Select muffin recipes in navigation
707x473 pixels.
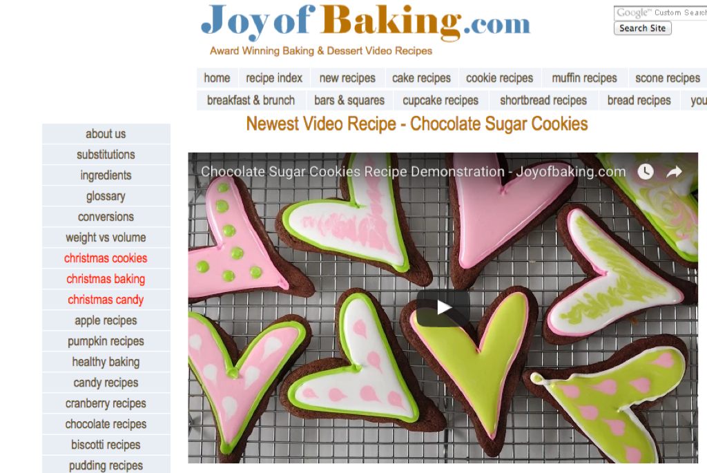coord(584,78)
